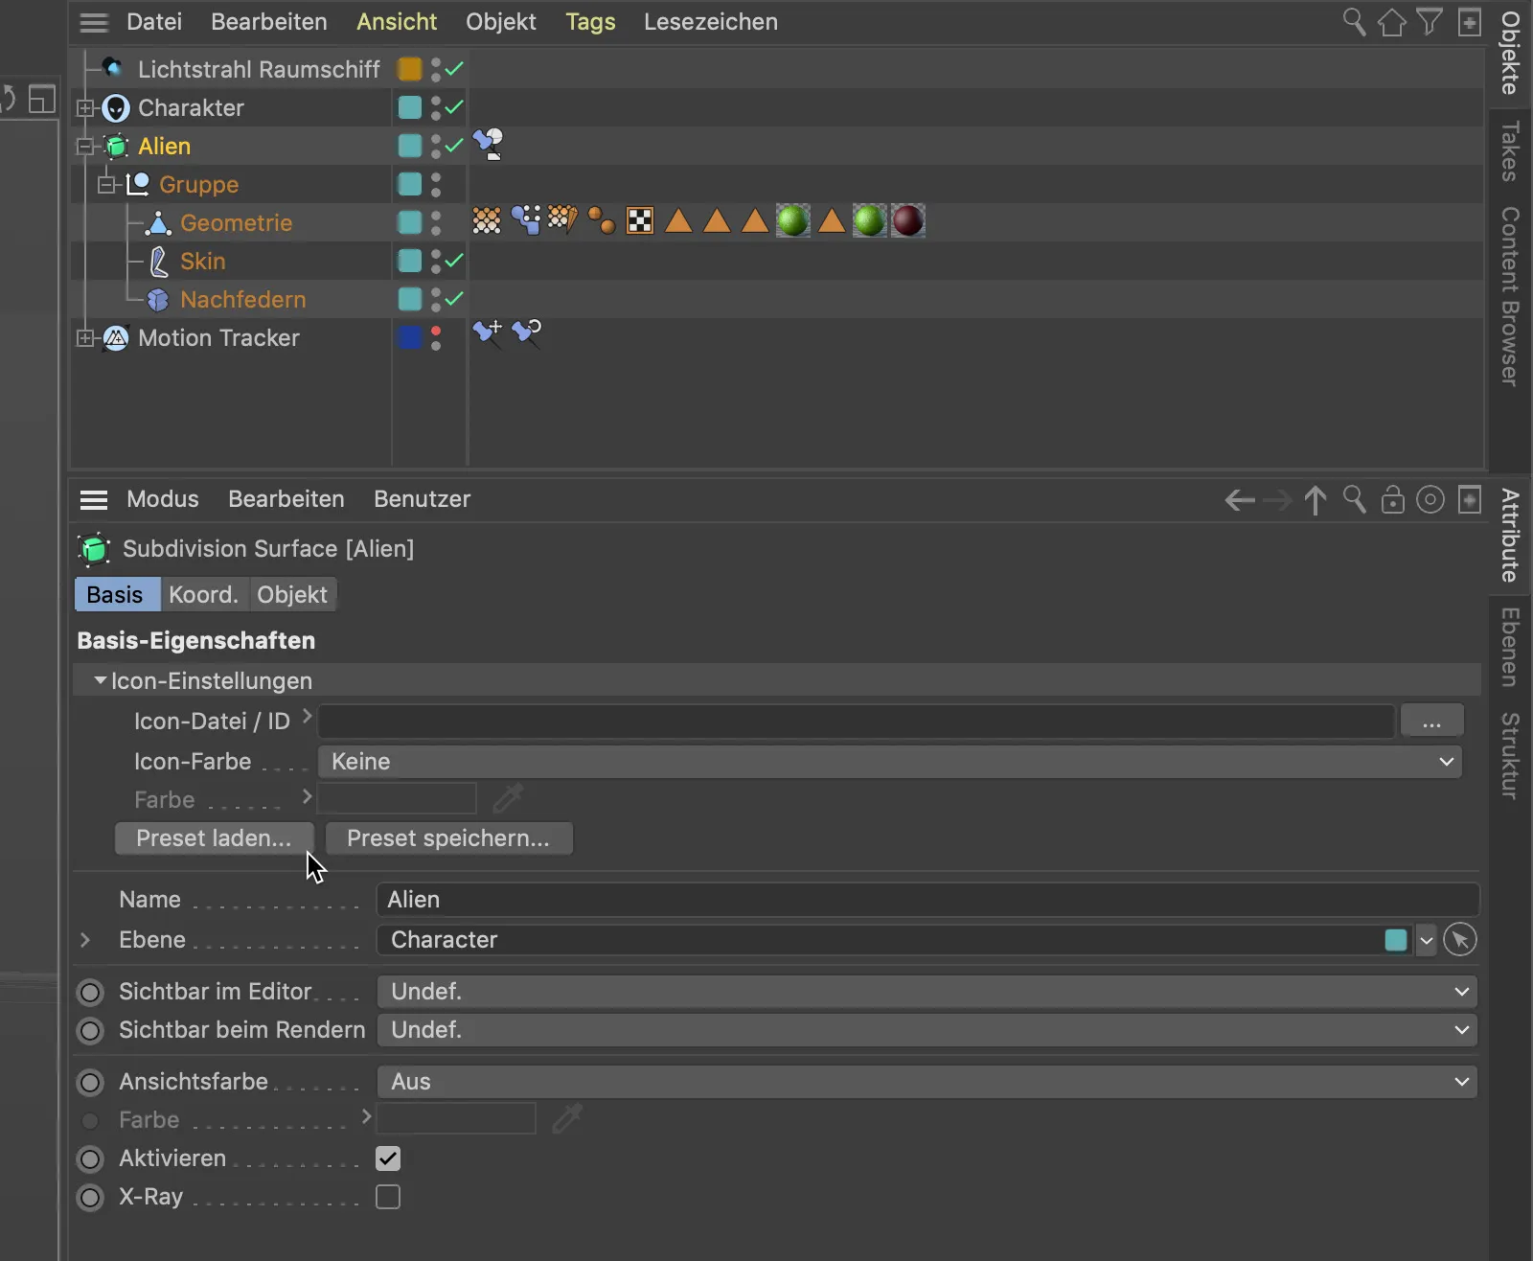The image size is (1533, 1261).
Task: Collapse the Icon-Einstellungen section
Action: pyautogui.click(x=100, y=680)
